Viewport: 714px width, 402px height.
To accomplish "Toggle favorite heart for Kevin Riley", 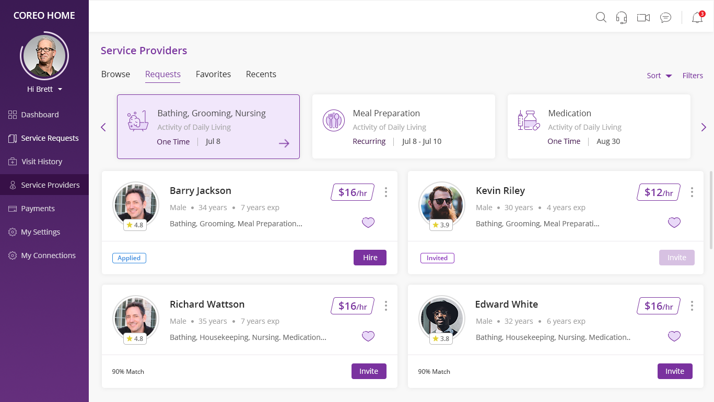I will [x=674, y=223].
